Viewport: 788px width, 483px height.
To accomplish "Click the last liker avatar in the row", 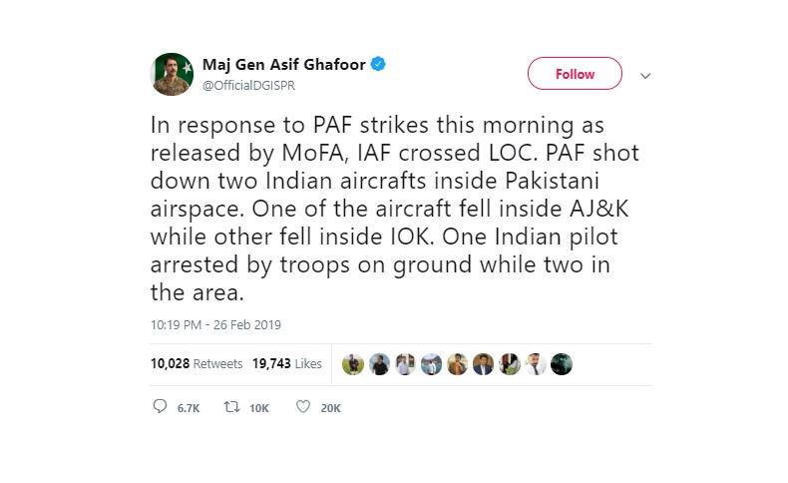I will [562, 364].
